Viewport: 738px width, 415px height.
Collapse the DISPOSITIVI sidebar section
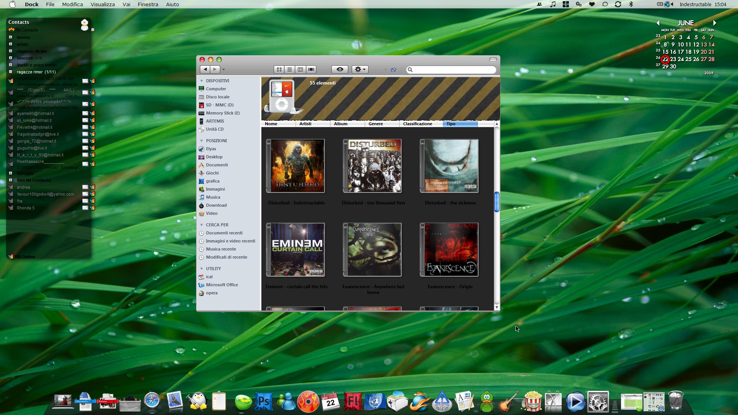pyautogui.click(x=201, y=81)
